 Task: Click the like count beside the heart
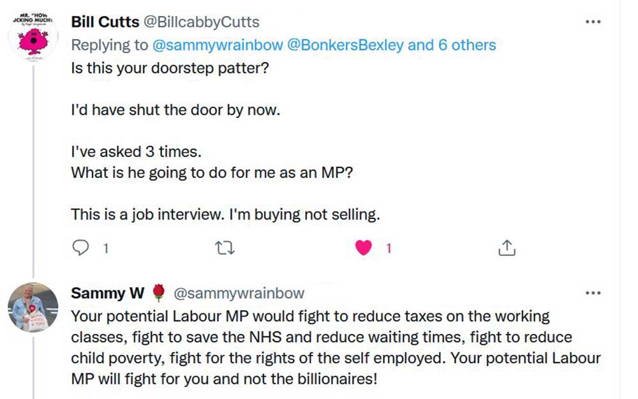(389, 248)
